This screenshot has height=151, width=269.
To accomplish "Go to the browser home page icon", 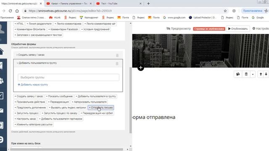I will [17, 11].
